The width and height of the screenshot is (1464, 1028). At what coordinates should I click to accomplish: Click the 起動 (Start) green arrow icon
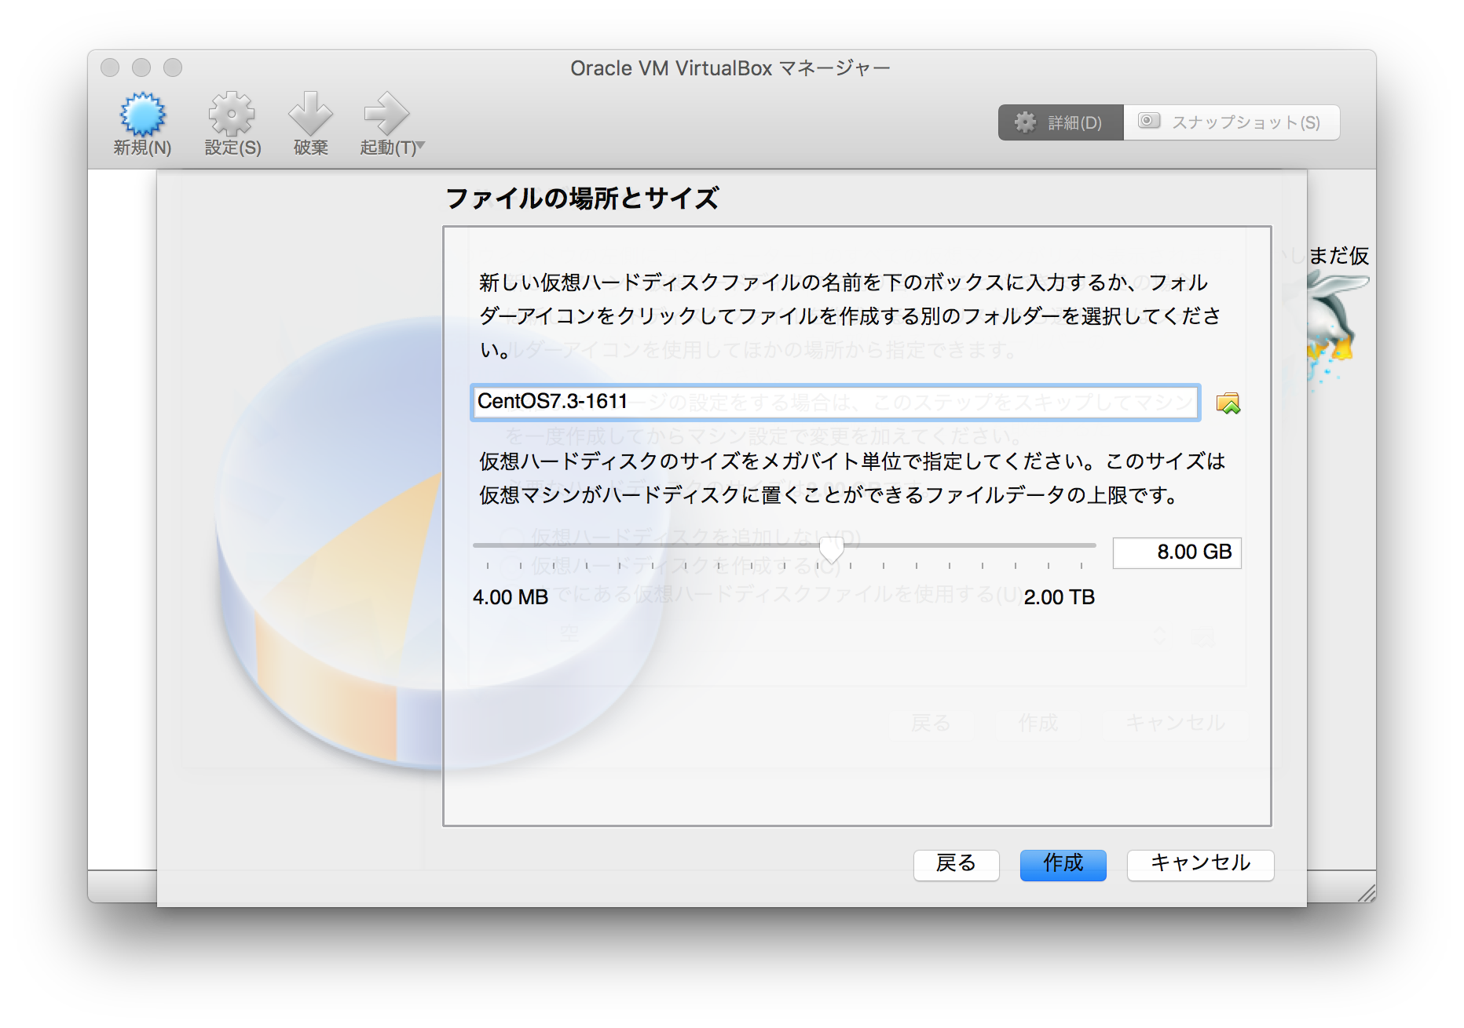click(386, 114)
